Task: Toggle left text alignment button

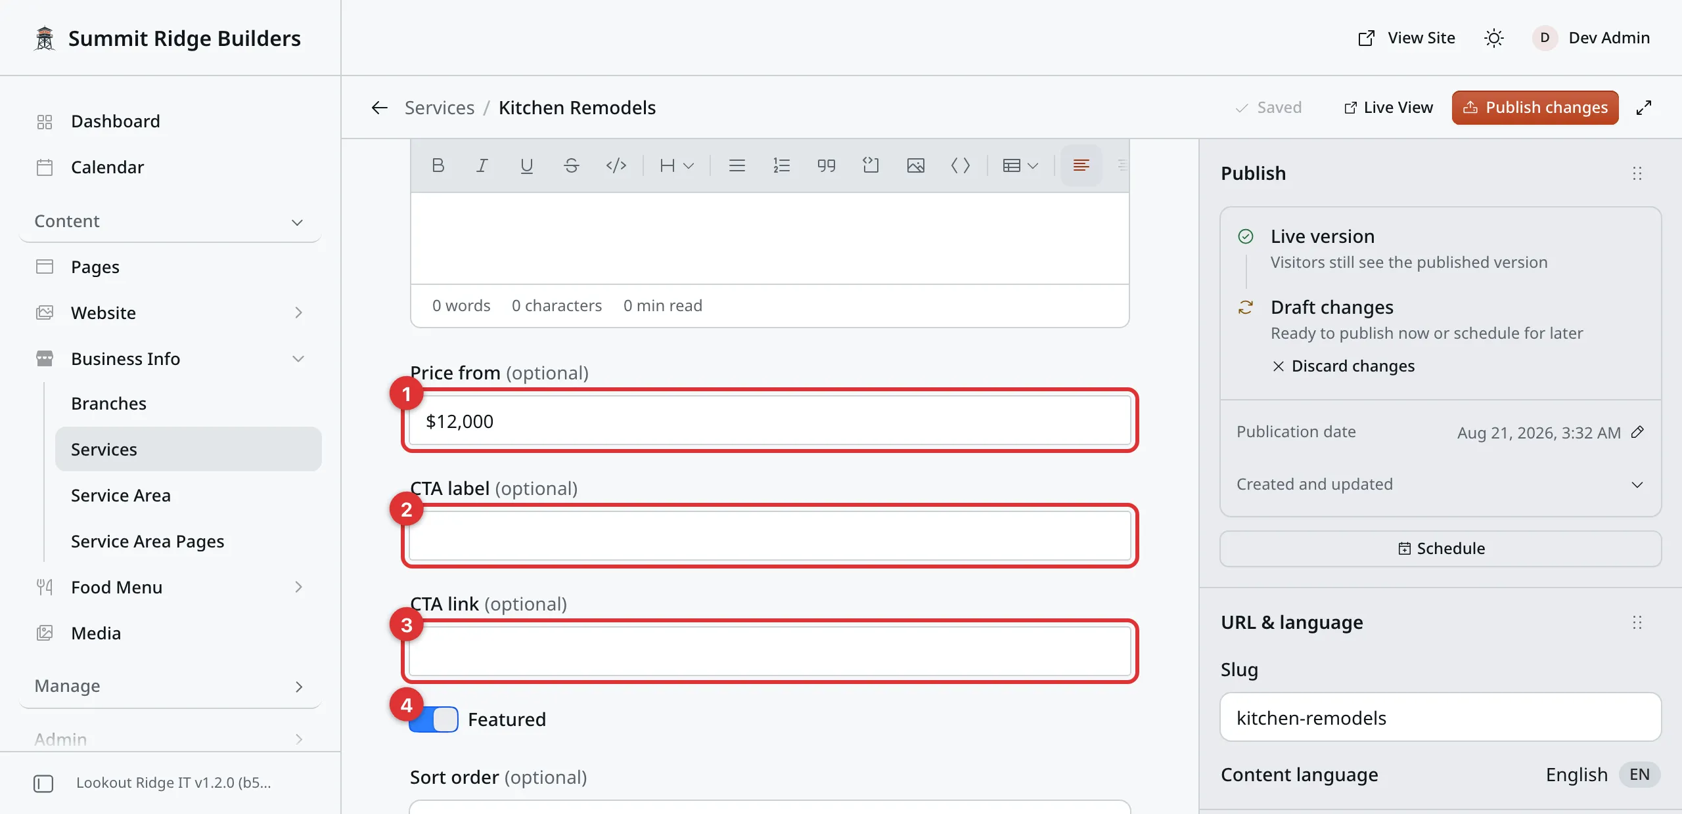Action: 1081,165
